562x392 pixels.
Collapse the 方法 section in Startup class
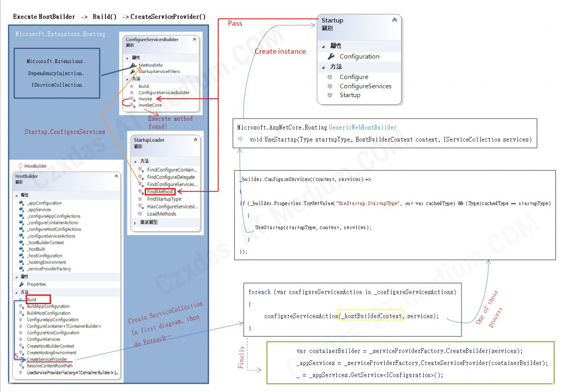[x=323, y=67]
